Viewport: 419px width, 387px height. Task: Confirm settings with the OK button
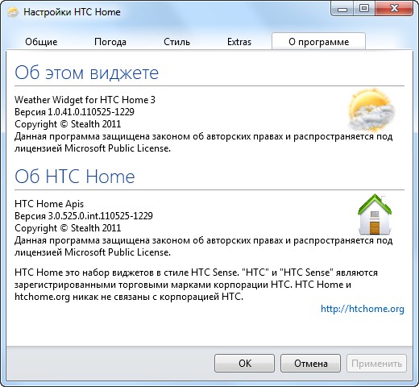click(244, 364)
